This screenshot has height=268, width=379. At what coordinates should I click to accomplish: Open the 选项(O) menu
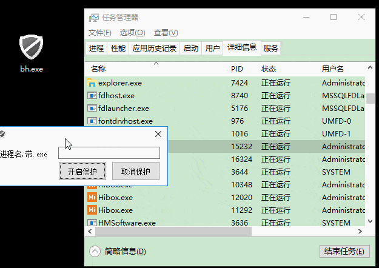pyautogui.click(x=132, y=33)
